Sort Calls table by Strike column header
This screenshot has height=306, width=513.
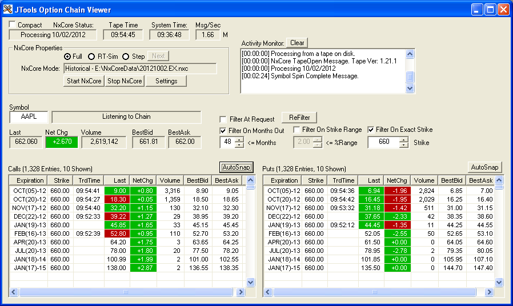[x=61, y=180]
